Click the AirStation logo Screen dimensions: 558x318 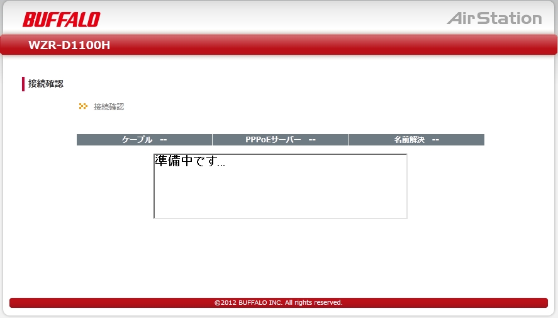[x=494, y=18]
